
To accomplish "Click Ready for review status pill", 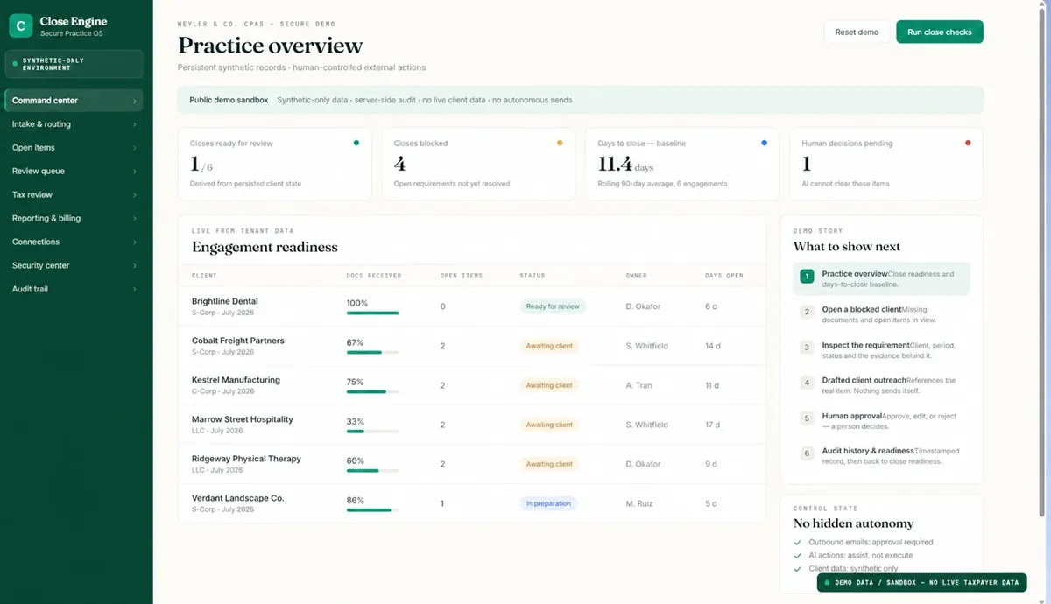I will pos(552,306).
